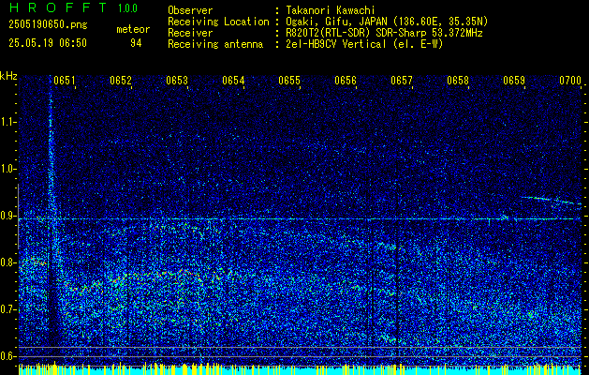Screen dimensions: 589x375
Task: Click the 0.8 kHz axis label
Action: coord(7,262)
